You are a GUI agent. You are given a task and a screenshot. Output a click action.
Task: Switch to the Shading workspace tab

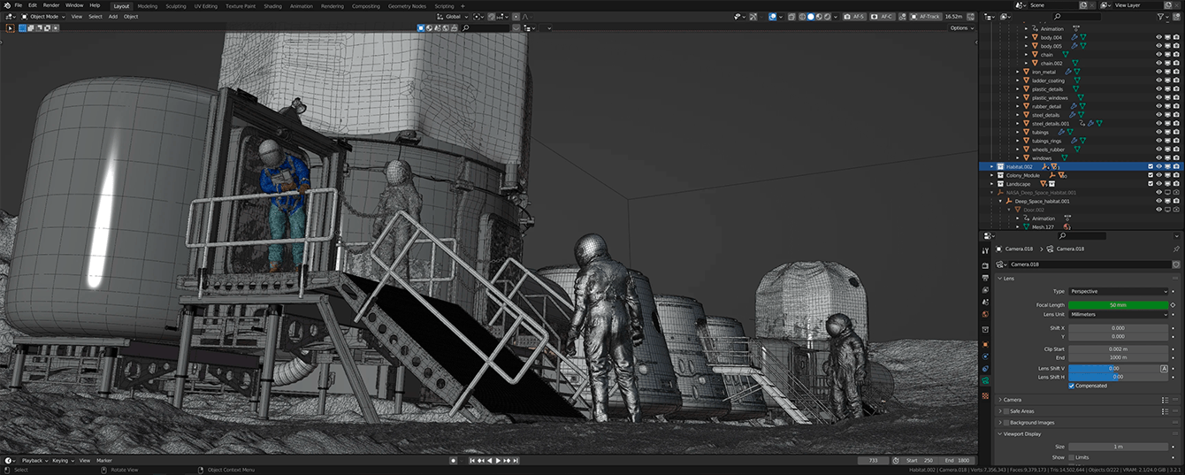272,5
